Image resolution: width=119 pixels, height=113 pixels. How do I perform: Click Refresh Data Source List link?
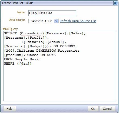pyautogui.click(x=78, y=21)
